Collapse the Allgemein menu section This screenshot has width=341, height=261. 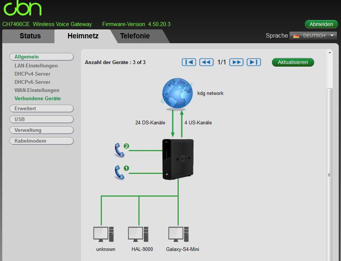[x=41, y=57]
